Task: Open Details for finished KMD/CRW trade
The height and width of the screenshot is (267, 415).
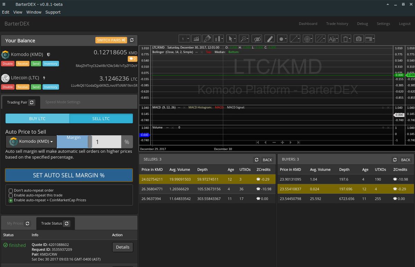Action: (122, 247)
